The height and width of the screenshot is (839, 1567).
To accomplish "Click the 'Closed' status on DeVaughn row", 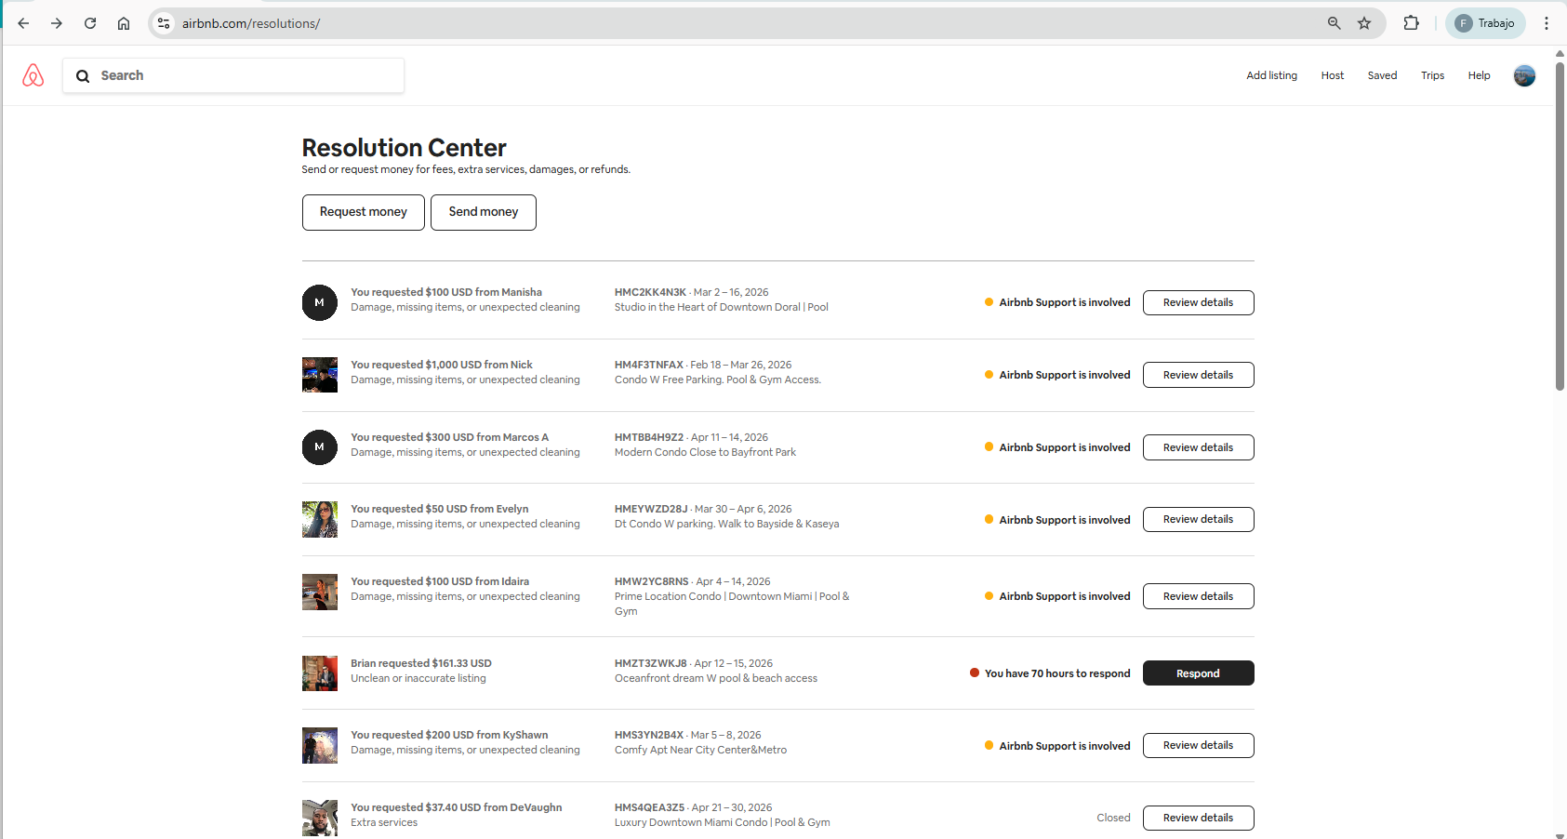I will [x=1113, y=818].
